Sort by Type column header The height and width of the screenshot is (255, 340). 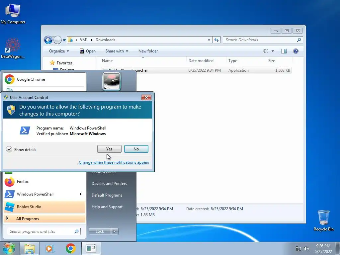(x=246, y=61)
